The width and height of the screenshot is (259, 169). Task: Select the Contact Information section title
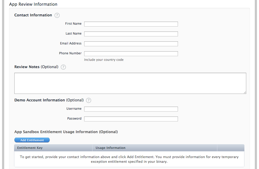[x=33, y=15]
